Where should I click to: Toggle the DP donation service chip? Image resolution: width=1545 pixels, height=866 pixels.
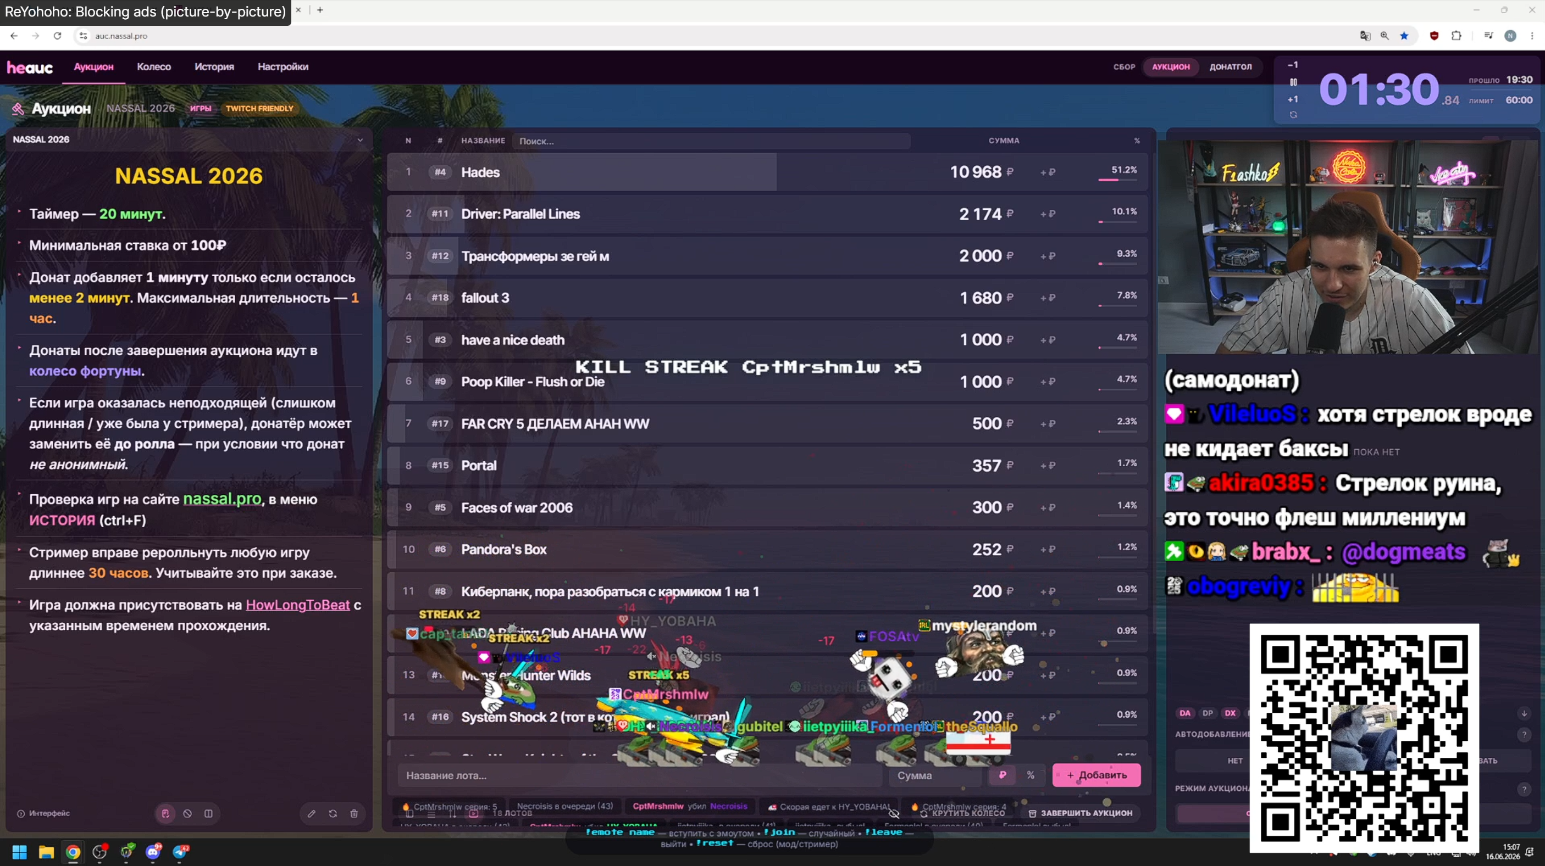(1208, 713)
